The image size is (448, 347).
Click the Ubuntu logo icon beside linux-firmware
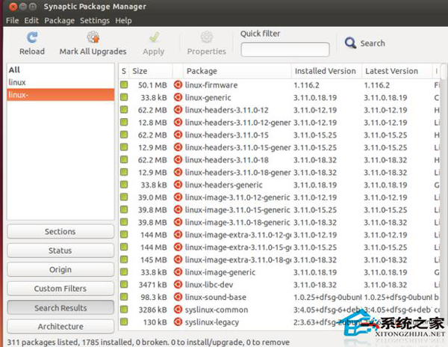click(x=178, y=85)
